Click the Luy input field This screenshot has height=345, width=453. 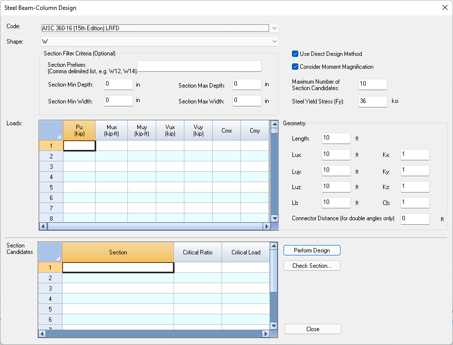336,170
